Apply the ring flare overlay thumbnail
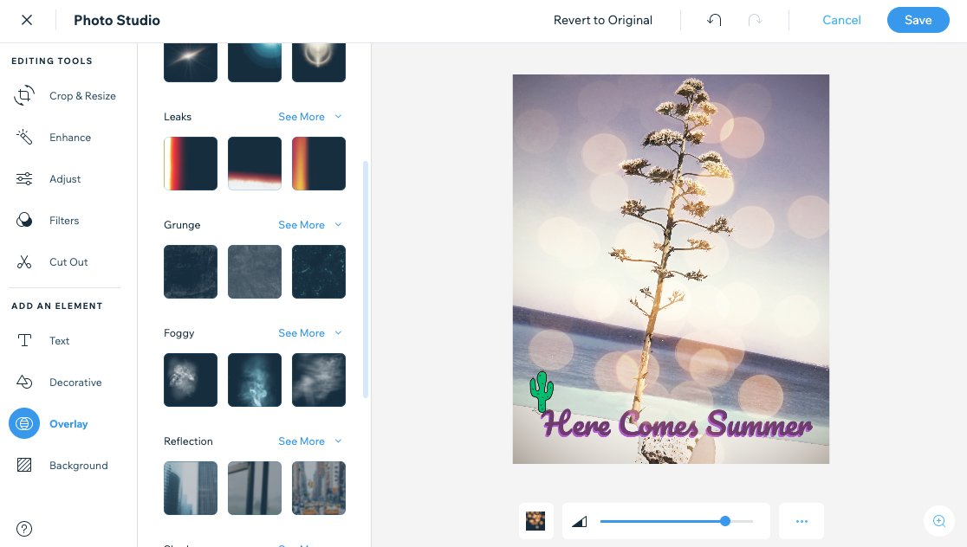The height and width of the screenshot is (547, 967). tap(319, 62)
